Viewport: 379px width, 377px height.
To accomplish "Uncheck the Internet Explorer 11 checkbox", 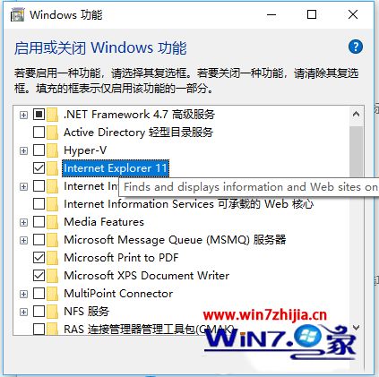I will 39,168.
